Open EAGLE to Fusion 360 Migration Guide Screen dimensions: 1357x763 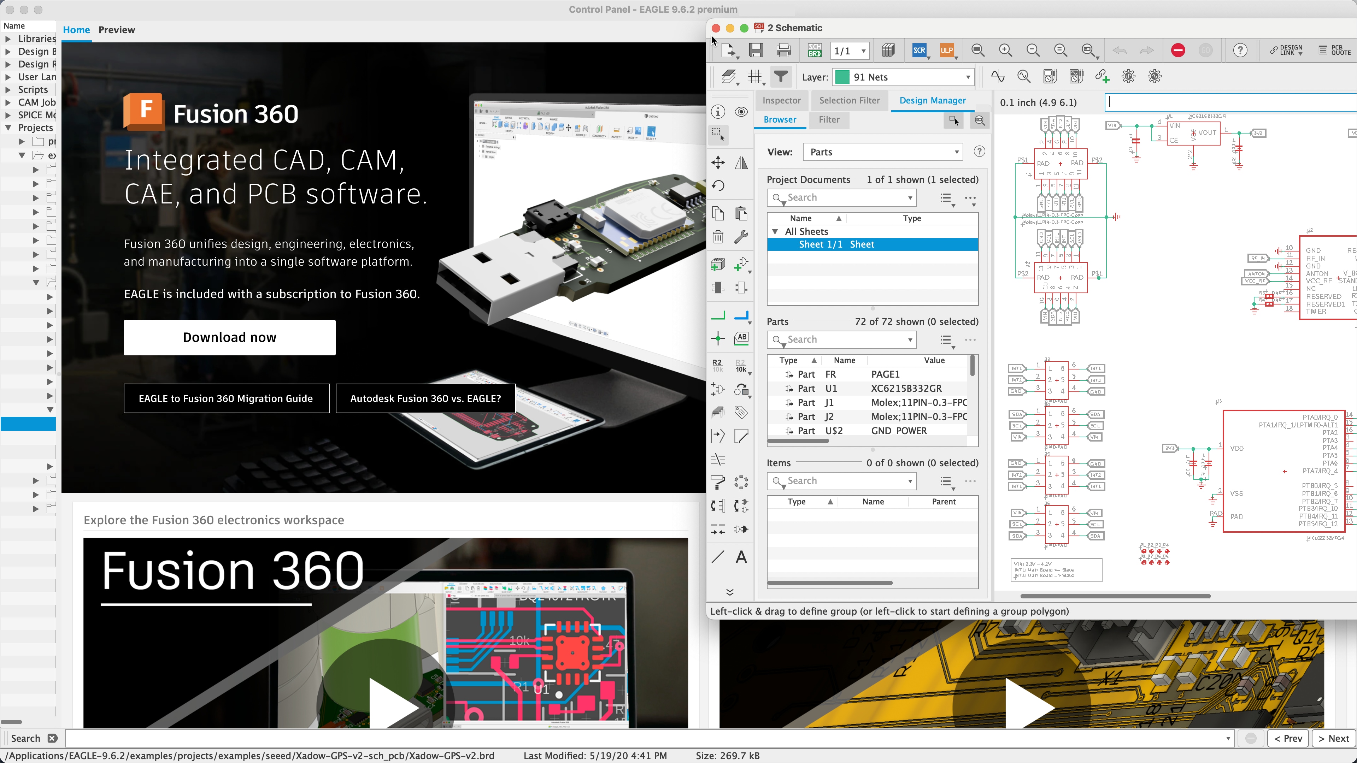click(x=226, y=398)
